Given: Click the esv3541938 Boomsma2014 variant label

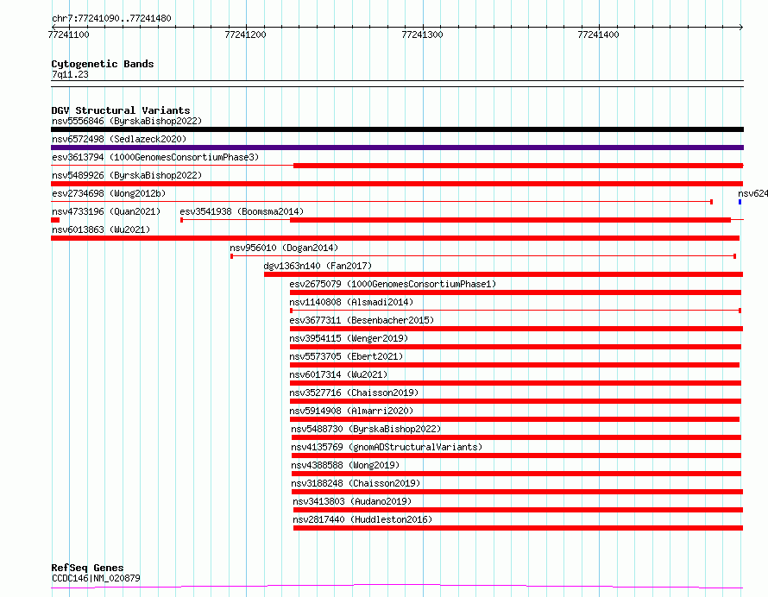Looking at the screenshot, I should pyautogui.click(x=242, y=211).
